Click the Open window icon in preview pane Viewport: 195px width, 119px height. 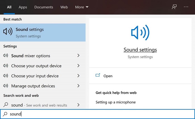point(98,75)
